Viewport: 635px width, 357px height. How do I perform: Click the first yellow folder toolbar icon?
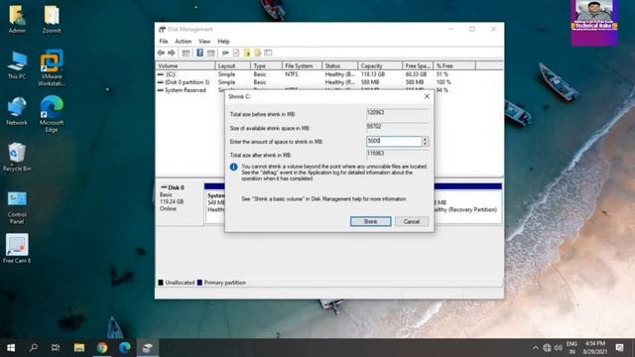[x=247, y=53]
